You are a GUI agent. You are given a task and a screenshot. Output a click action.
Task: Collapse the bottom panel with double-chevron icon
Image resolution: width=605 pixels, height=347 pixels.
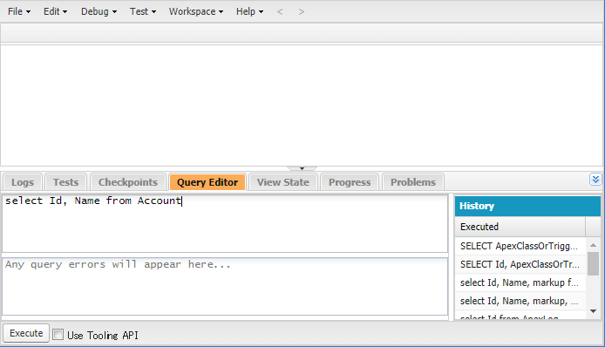[x=595, y=180]
